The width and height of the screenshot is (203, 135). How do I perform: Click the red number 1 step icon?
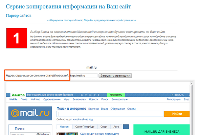click(17, 38)
